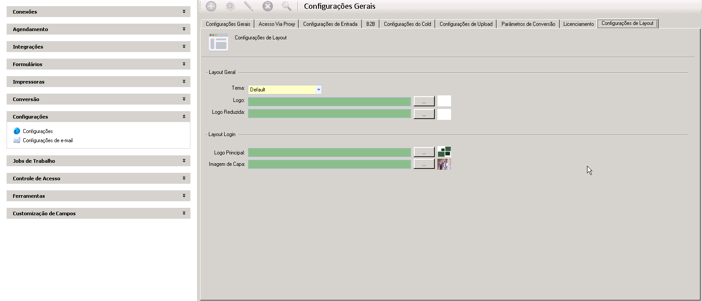Click the Logo Reduzida path field
Image resolution: width=702 pixels, height=301 pixels.
pos(330,113)
